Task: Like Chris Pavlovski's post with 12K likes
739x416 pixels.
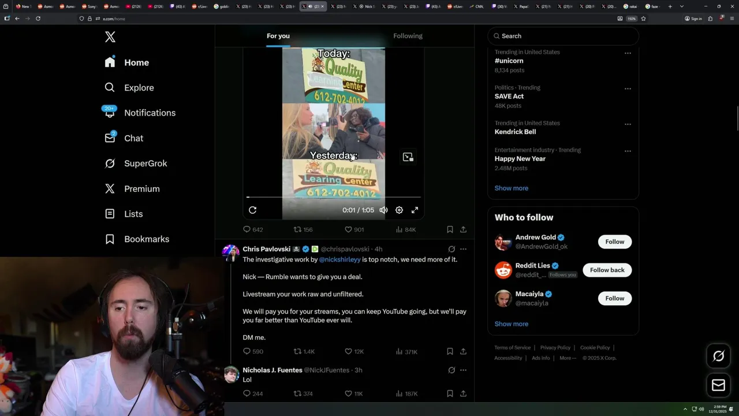Action: [x=354, y=351]
